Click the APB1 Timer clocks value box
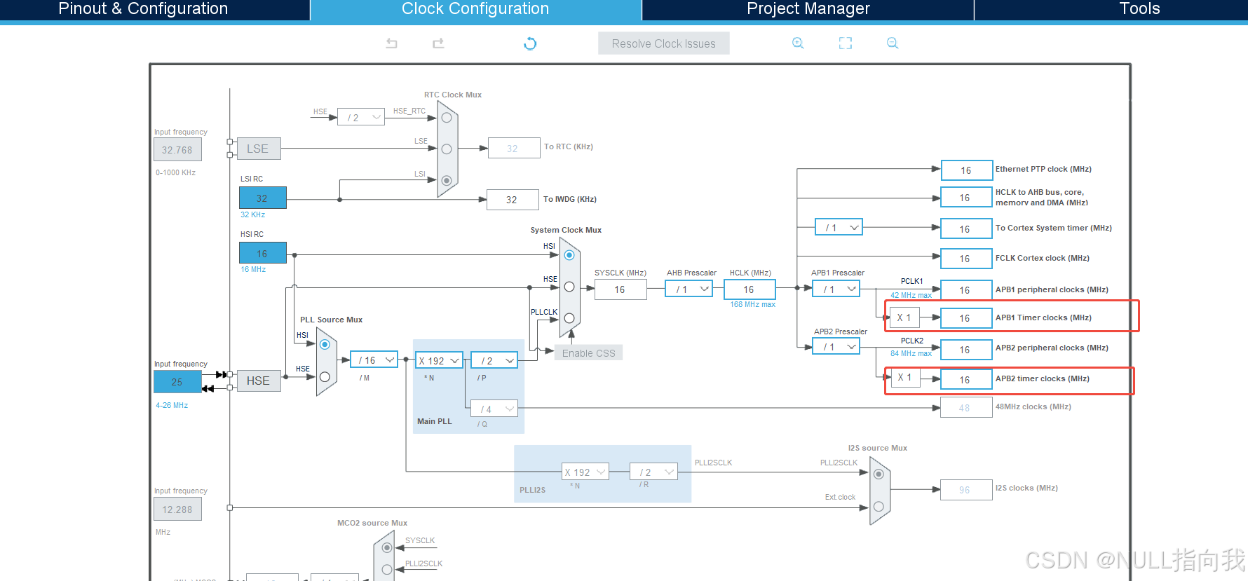The width and height of the screenshot is (1248, 581). click(966, 318)
